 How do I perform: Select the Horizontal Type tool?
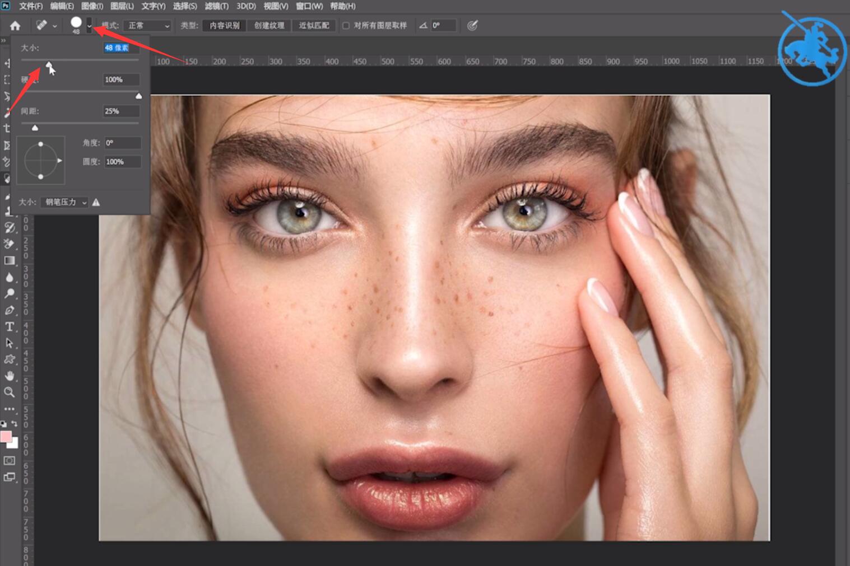[9, 326]
